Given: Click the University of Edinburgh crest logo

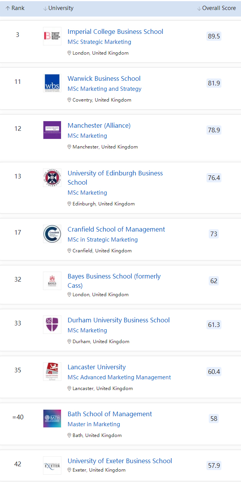Looking at the screenshot, I should tap(52, 178).
